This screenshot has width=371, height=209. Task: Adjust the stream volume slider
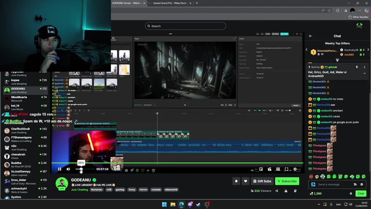pyautogui.click(x=85, y=169)
